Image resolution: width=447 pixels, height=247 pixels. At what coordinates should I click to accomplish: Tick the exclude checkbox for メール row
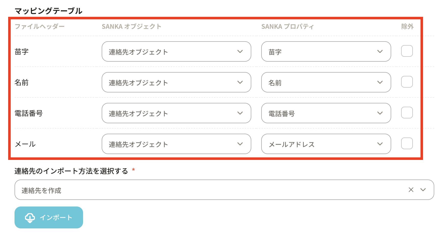click(407, 143)
